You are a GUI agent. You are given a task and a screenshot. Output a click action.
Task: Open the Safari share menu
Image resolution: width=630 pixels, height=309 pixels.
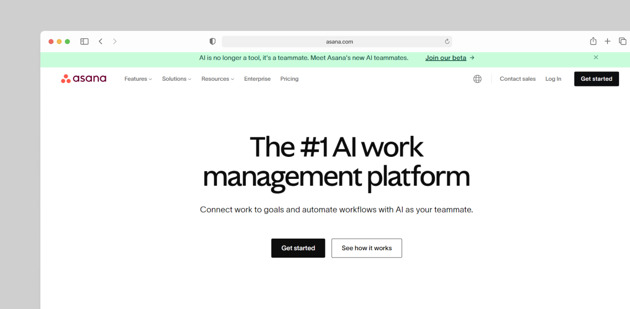point(593,41)
